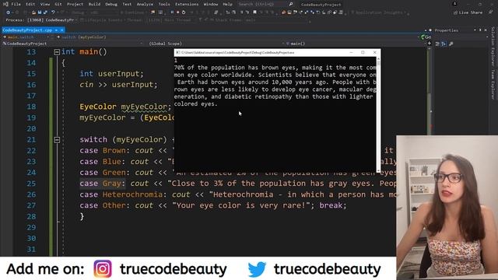498x280 pixels.
Task: Click the Visual Studio search box
Action: (265, 4)
